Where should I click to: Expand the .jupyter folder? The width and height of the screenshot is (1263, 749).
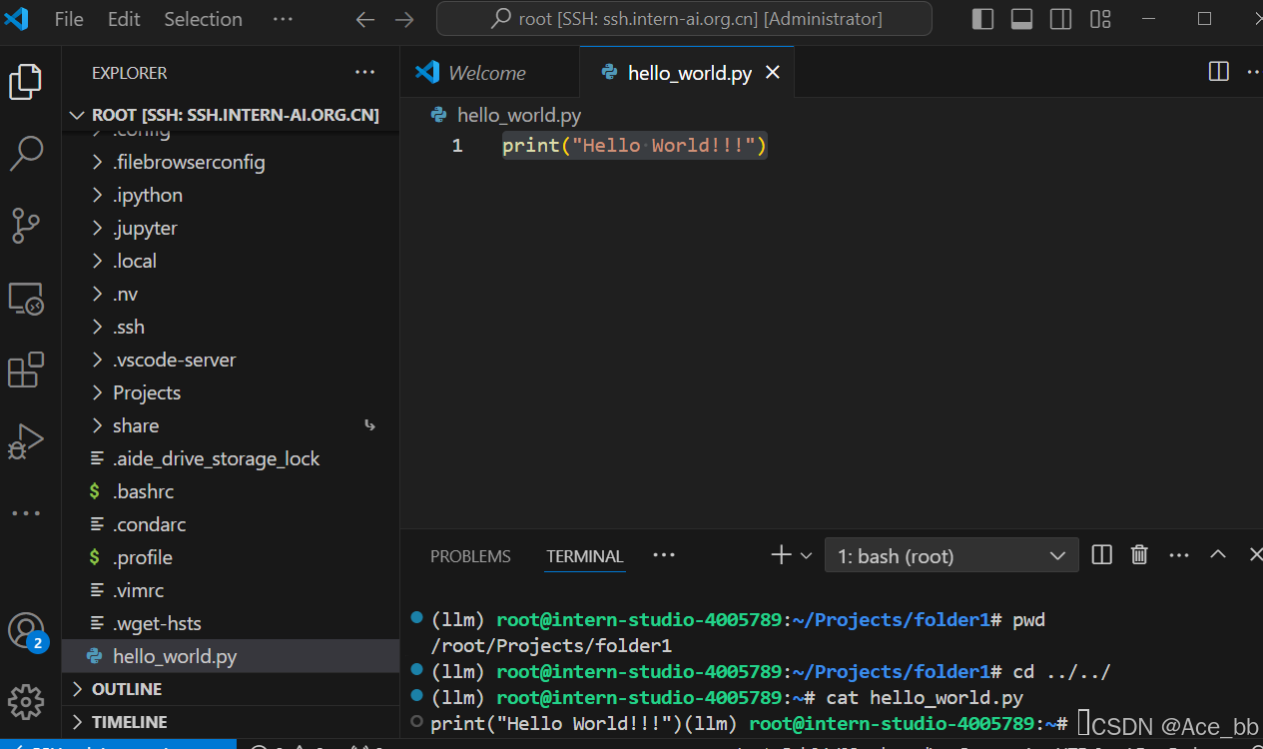(231, 228)
